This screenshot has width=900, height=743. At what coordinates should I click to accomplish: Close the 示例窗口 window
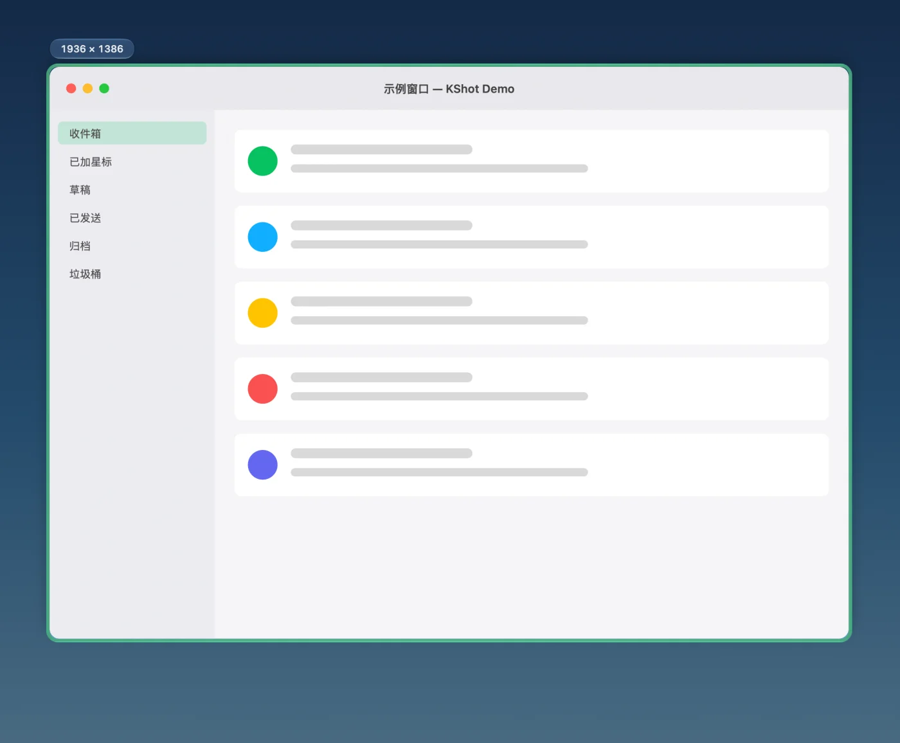pyautogui.click(x=71, y=89)
